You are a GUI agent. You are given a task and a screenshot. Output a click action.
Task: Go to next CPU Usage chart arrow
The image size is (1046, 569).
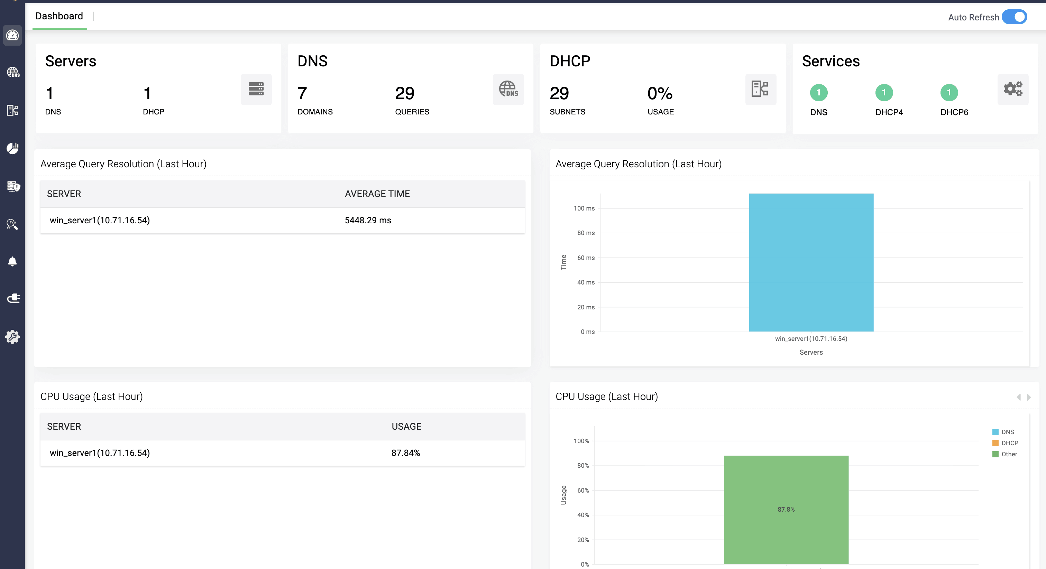pos(1029,397)
